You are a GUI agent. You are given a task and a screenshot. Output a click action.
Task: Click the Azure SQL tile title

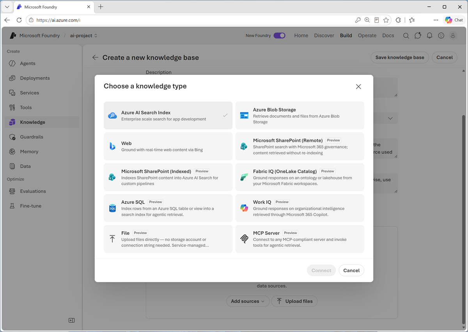coord(133,202)
